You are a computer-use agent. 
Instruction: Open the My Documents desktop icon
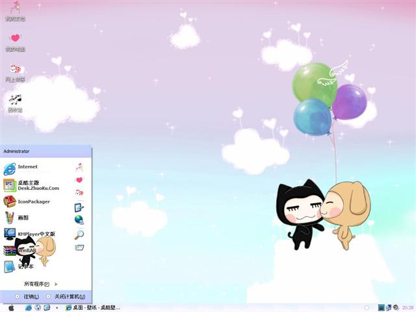[x=15, y=11]
